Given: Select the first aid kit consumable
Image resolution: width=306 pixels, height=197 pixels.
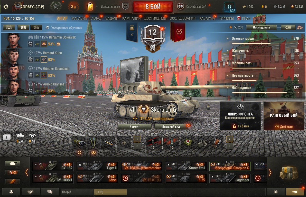Looking at the screenshot, I should click(188, 142).
